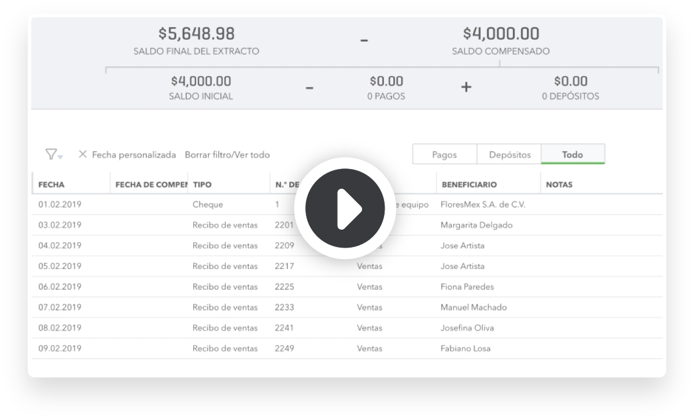The width and height of the screenshot is (694, 419).
Task: Select the Margarita Delgado sales receipt row
Action: pos(347,225)
